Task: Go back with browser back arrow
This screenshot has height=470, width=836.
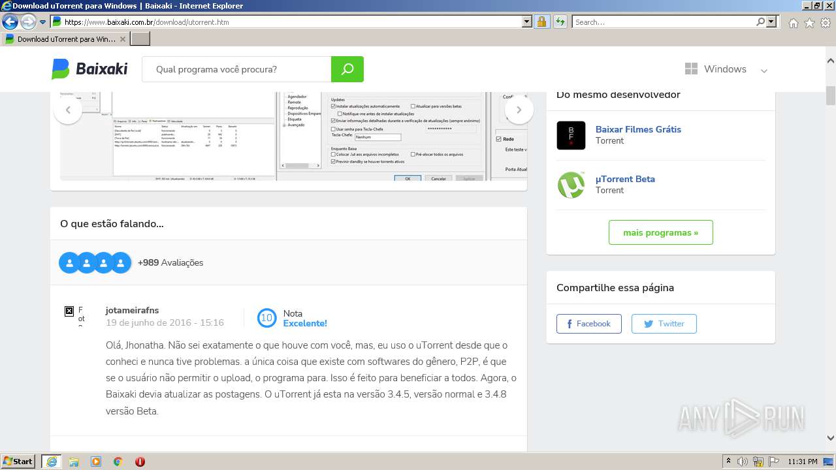Action: (x=10, y=22)
